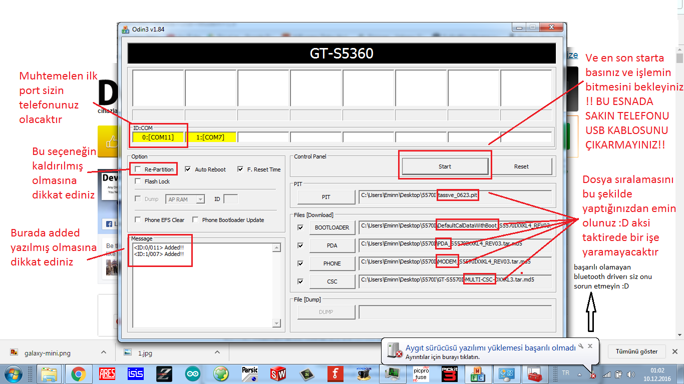The width and height of the screenshot is (684, 384).
Task: Open the Parsic taskbar icon
Action: tap(249, 374)
